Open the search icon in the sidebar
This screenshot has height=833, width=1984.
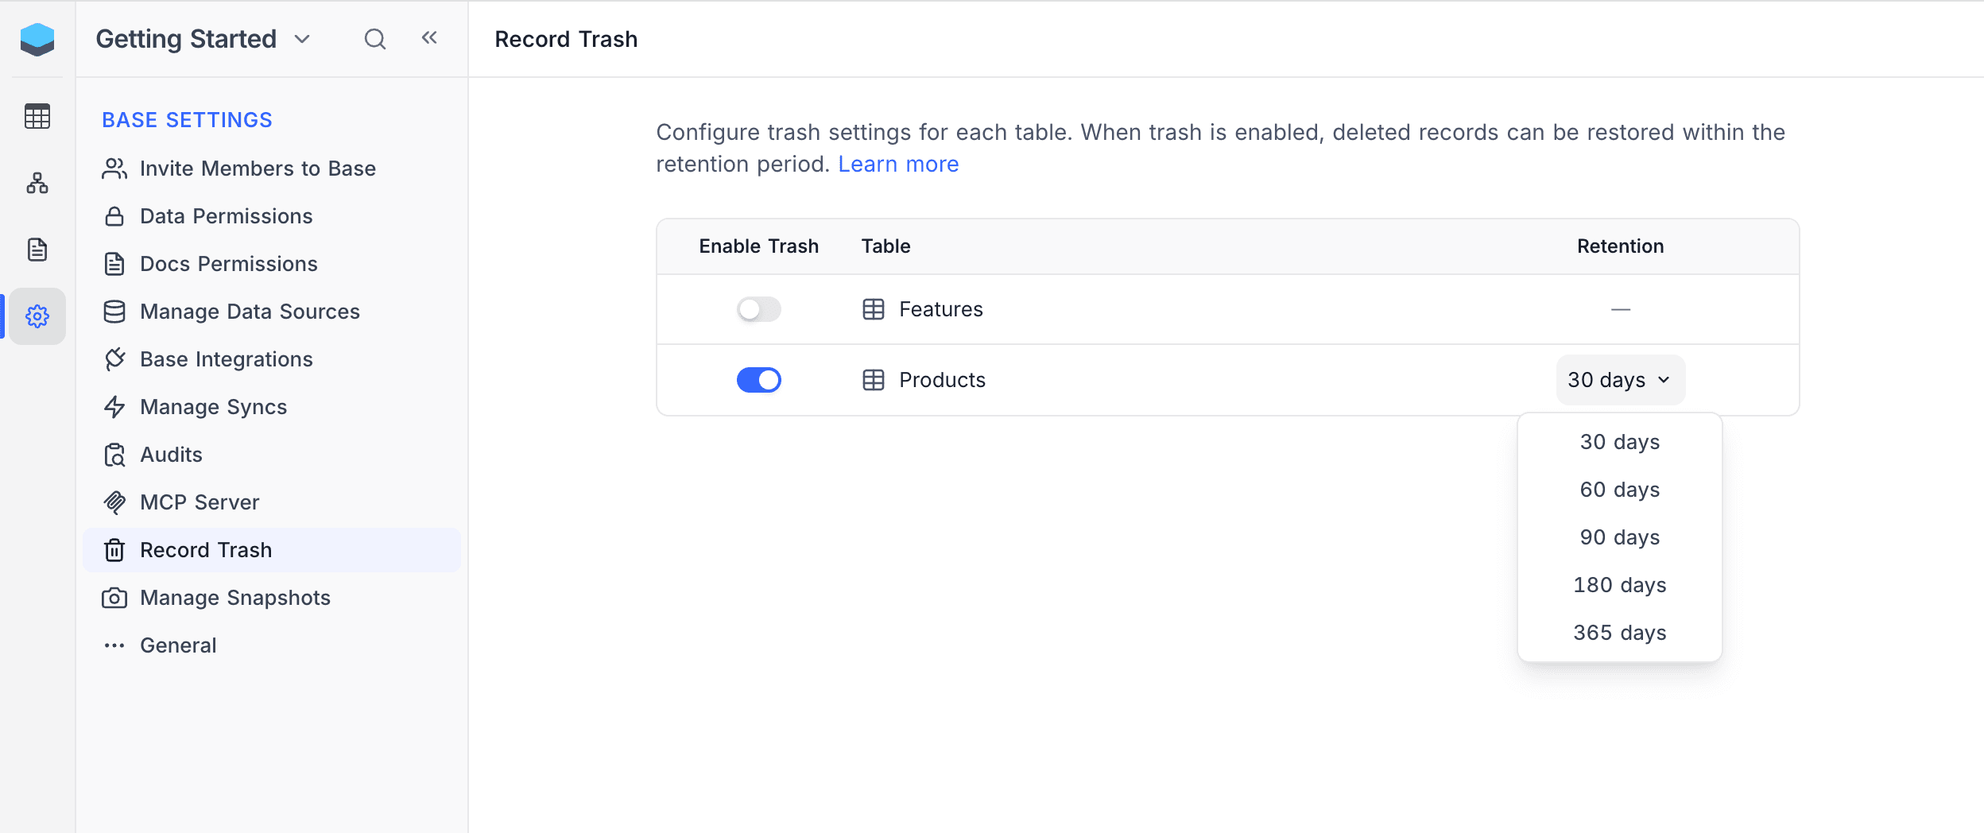(374, 37)
